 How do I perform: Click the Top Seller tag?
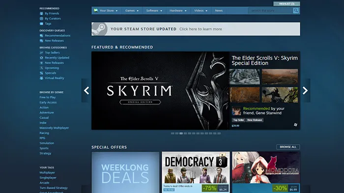pyautogui.click(x=238, y=120)
